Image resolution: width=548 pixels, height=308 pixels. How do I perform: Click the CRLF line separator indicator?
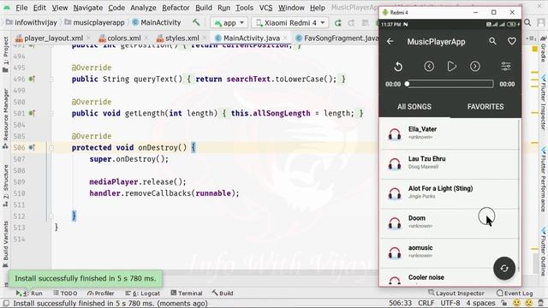tap(426, 303)
